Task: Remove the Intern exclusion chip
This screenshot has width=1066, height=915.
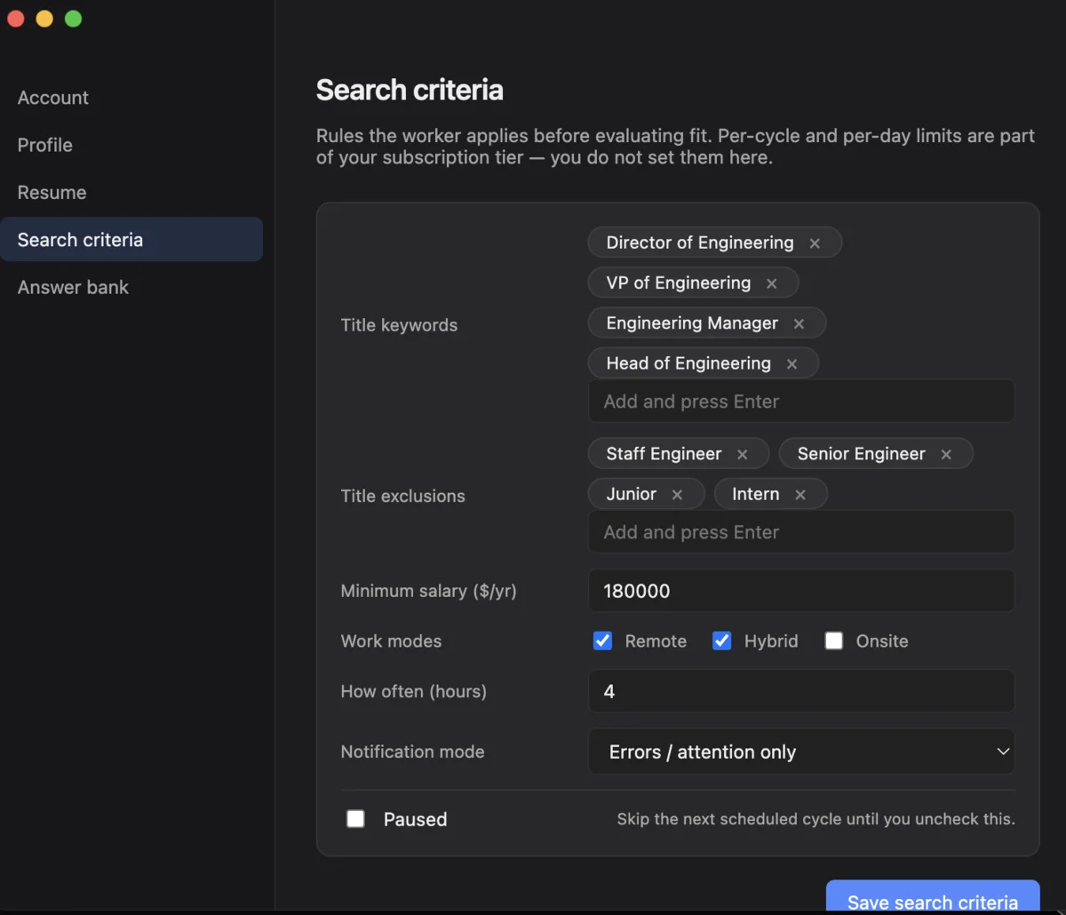Action: (x=800, y=495)
